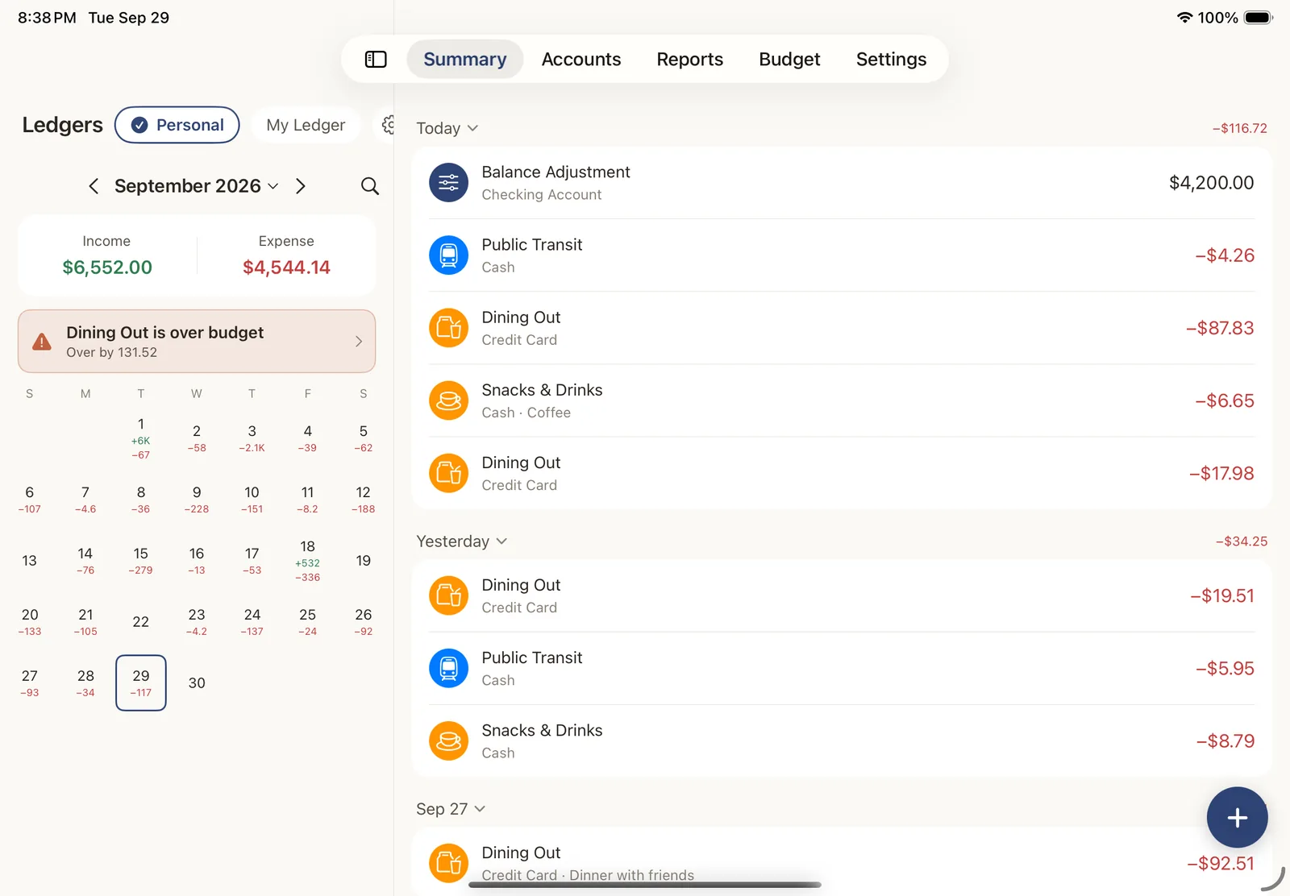Open the Reports tab
This screenshot has width=1290, height=896.
point(690,60)
